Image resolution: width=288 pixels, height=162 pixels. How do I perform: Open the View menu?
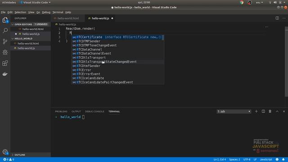[x=31, y=12]
